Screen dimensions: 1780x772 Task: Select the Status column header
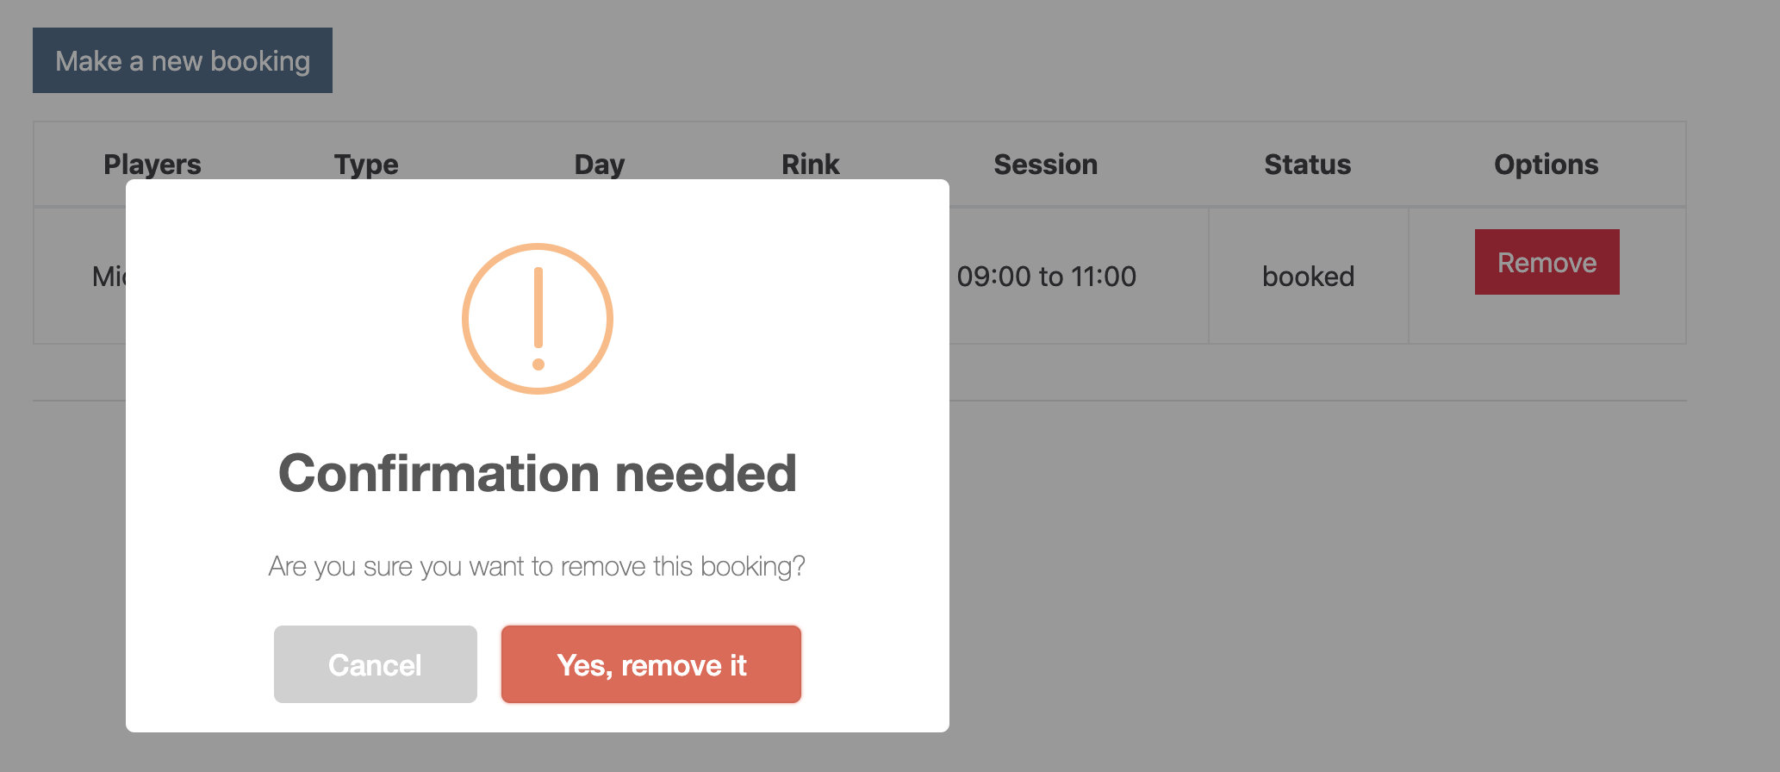(1307, 165)
